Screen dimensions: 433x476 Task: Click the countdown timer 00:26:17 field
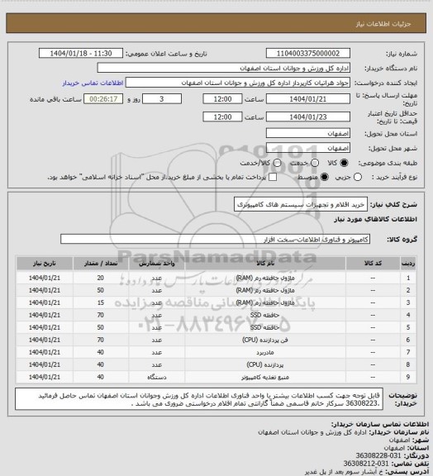103,99
